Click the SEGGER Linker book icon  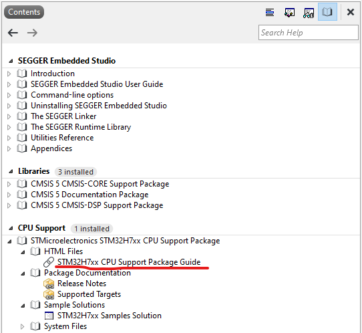22,116
